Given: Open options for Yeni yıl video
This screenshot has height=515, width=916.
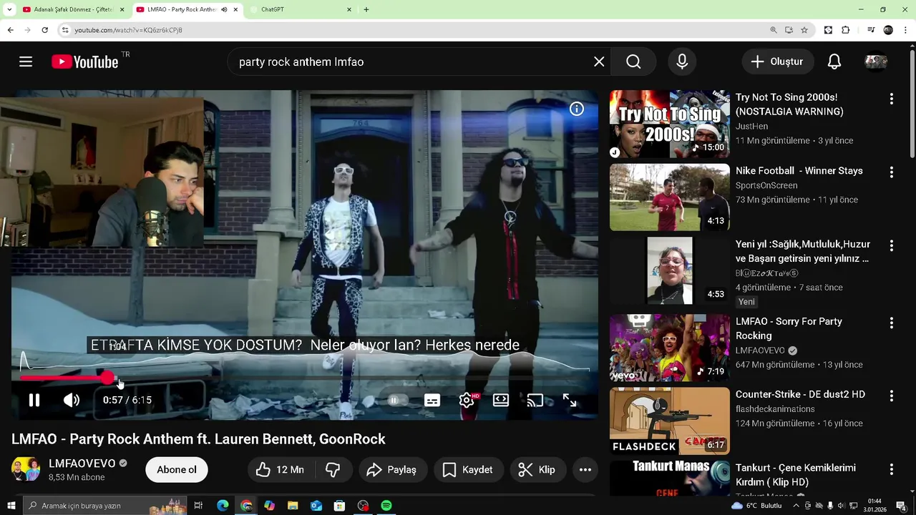Looking at the screenshot, I should click(x=891, y=245).
